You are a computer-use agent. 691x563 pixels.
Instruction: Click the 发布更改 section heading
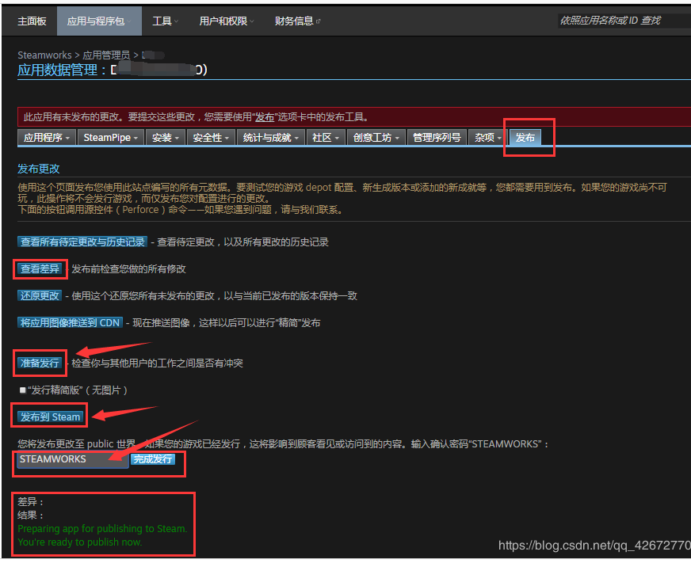(x=38, y=169)
